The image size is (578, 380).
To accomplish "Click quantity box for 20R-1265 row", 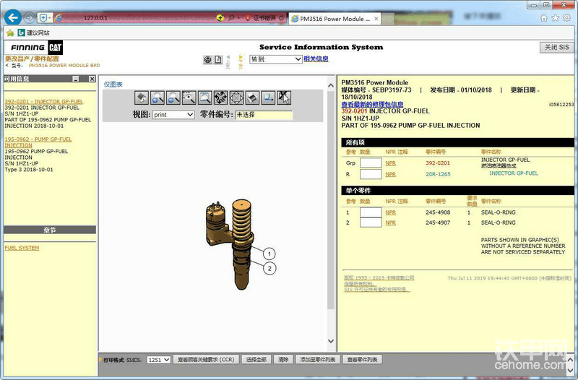I will pyautogui.click(x=371, y=174).
